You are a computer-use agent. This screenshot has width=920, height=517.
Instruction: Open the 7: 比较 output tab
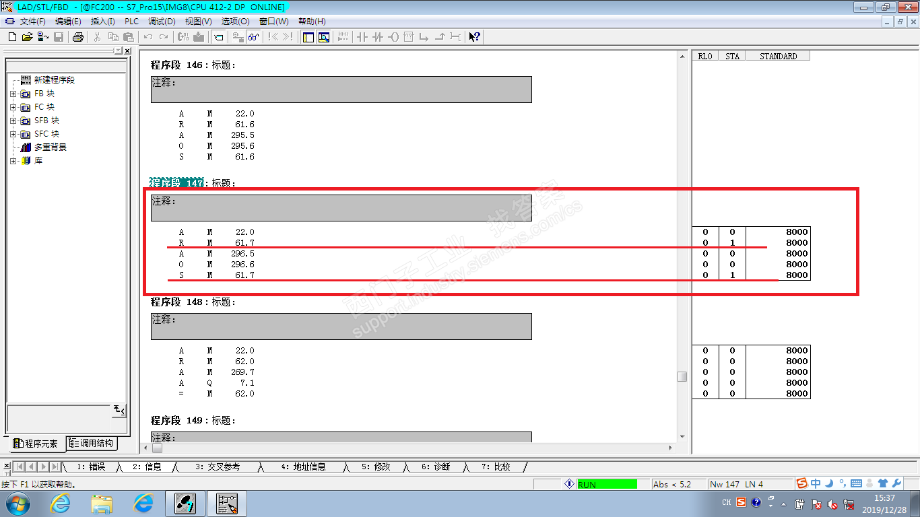(x=496, y=467)
